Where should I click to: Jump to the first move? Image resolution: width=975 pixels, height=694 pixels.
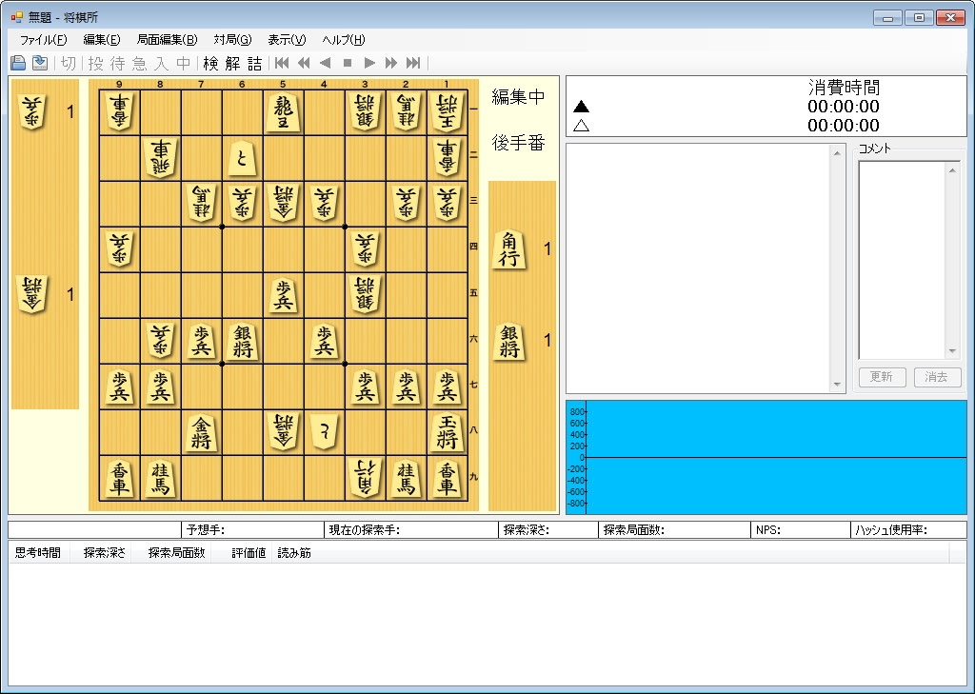[x=282, y=63]
